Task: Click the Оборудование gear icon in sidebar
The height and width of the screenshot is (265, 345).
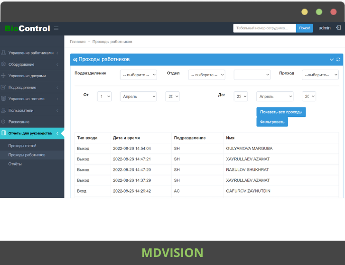Action: [4, 64]
